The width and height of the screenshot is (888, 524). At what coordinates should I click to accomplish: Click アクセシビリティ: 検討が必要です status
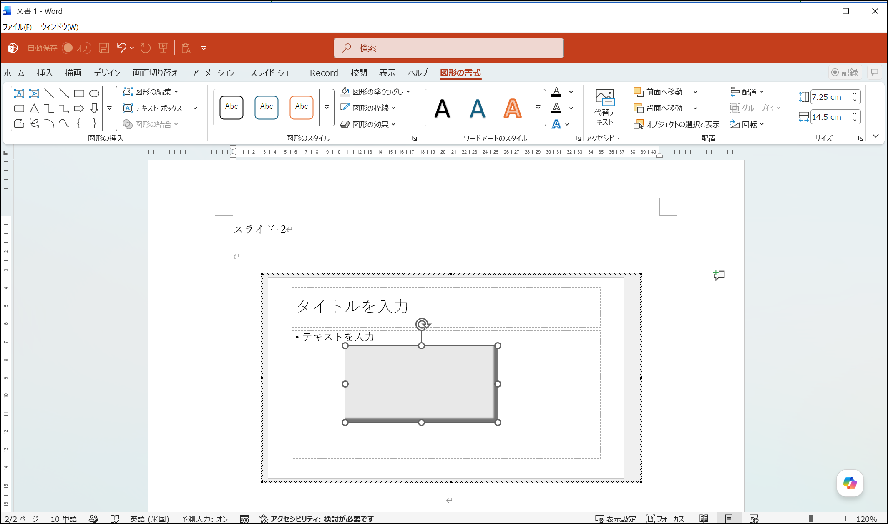pyautogui.click(x=317, y=519)
